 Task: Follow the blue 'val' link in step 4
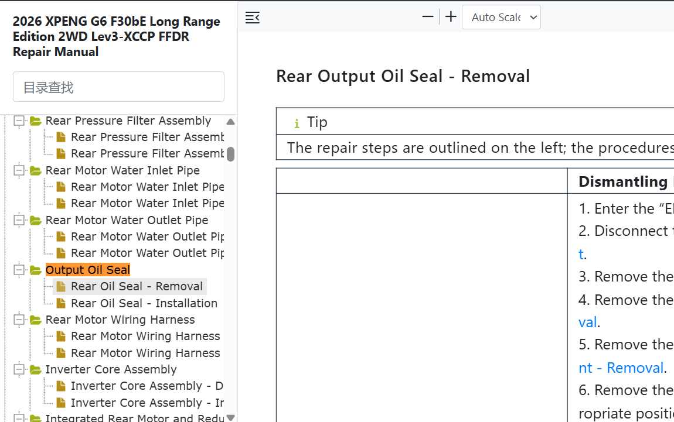[x=588, y=322]
